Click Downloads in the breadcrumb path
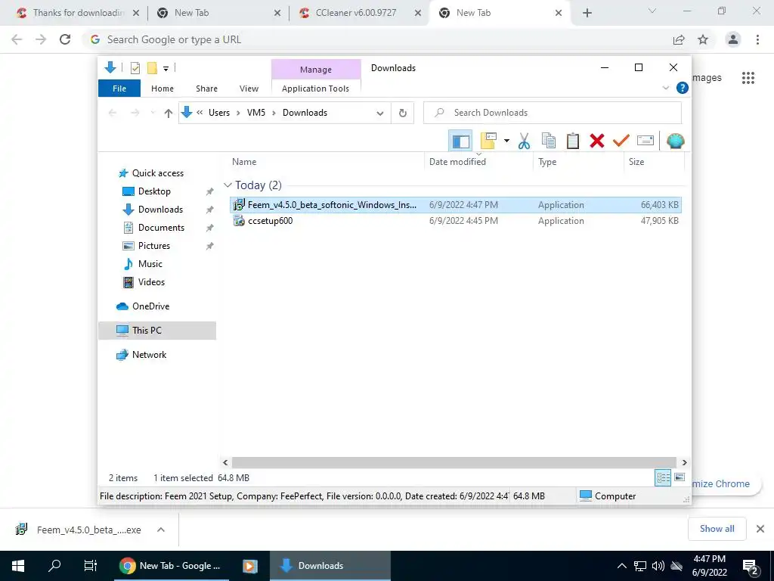 305,113
